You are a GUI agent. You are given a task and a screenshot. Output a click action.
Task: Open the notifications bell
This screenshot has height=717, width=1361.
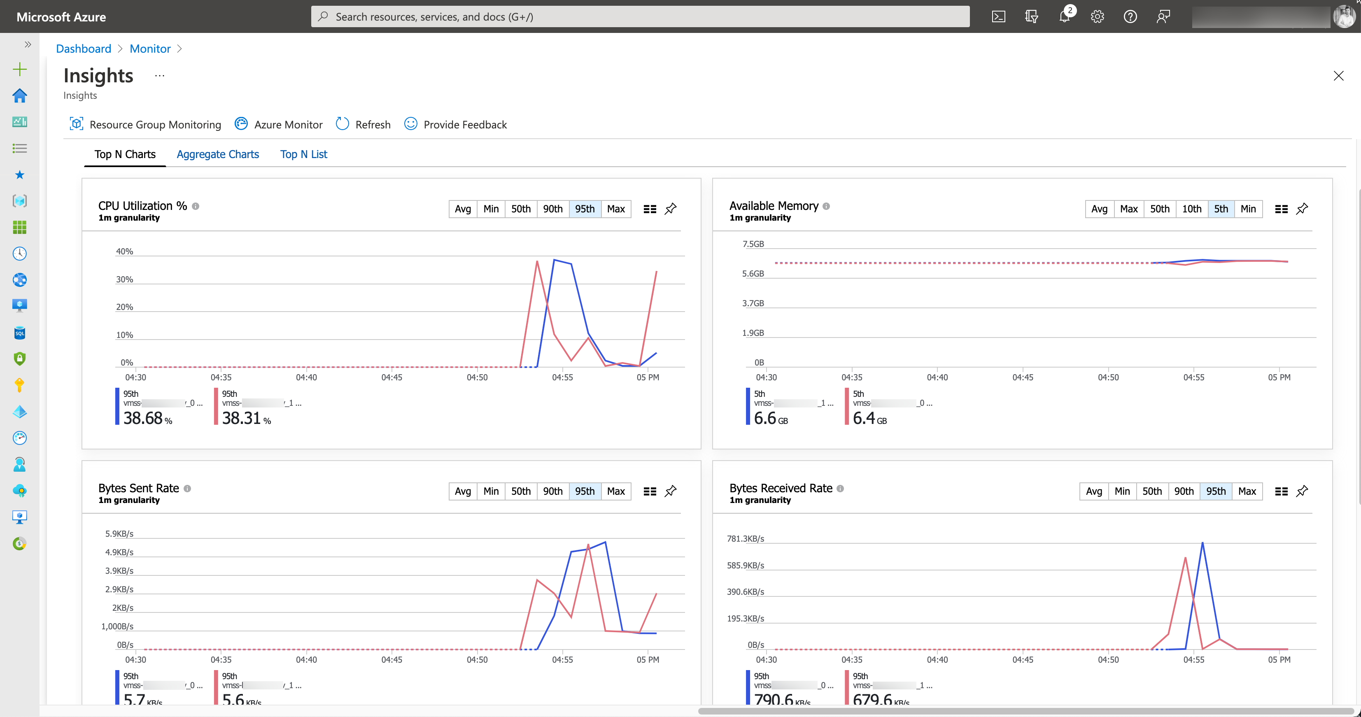pyautogui.click(x=1064, y=16)
